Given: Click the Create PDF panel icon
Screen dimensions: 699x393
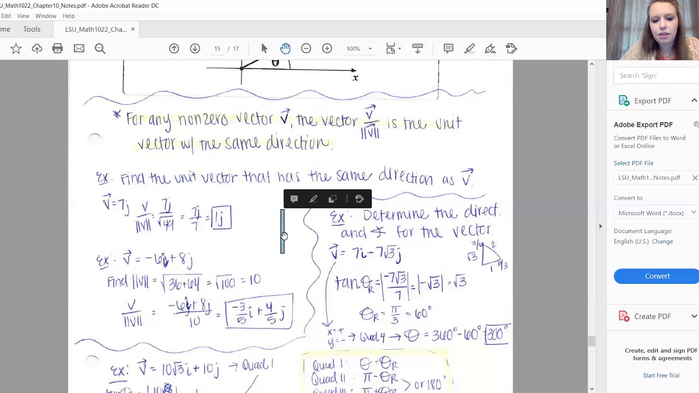Looking at the screenshot, I should [x=624, y=316].
